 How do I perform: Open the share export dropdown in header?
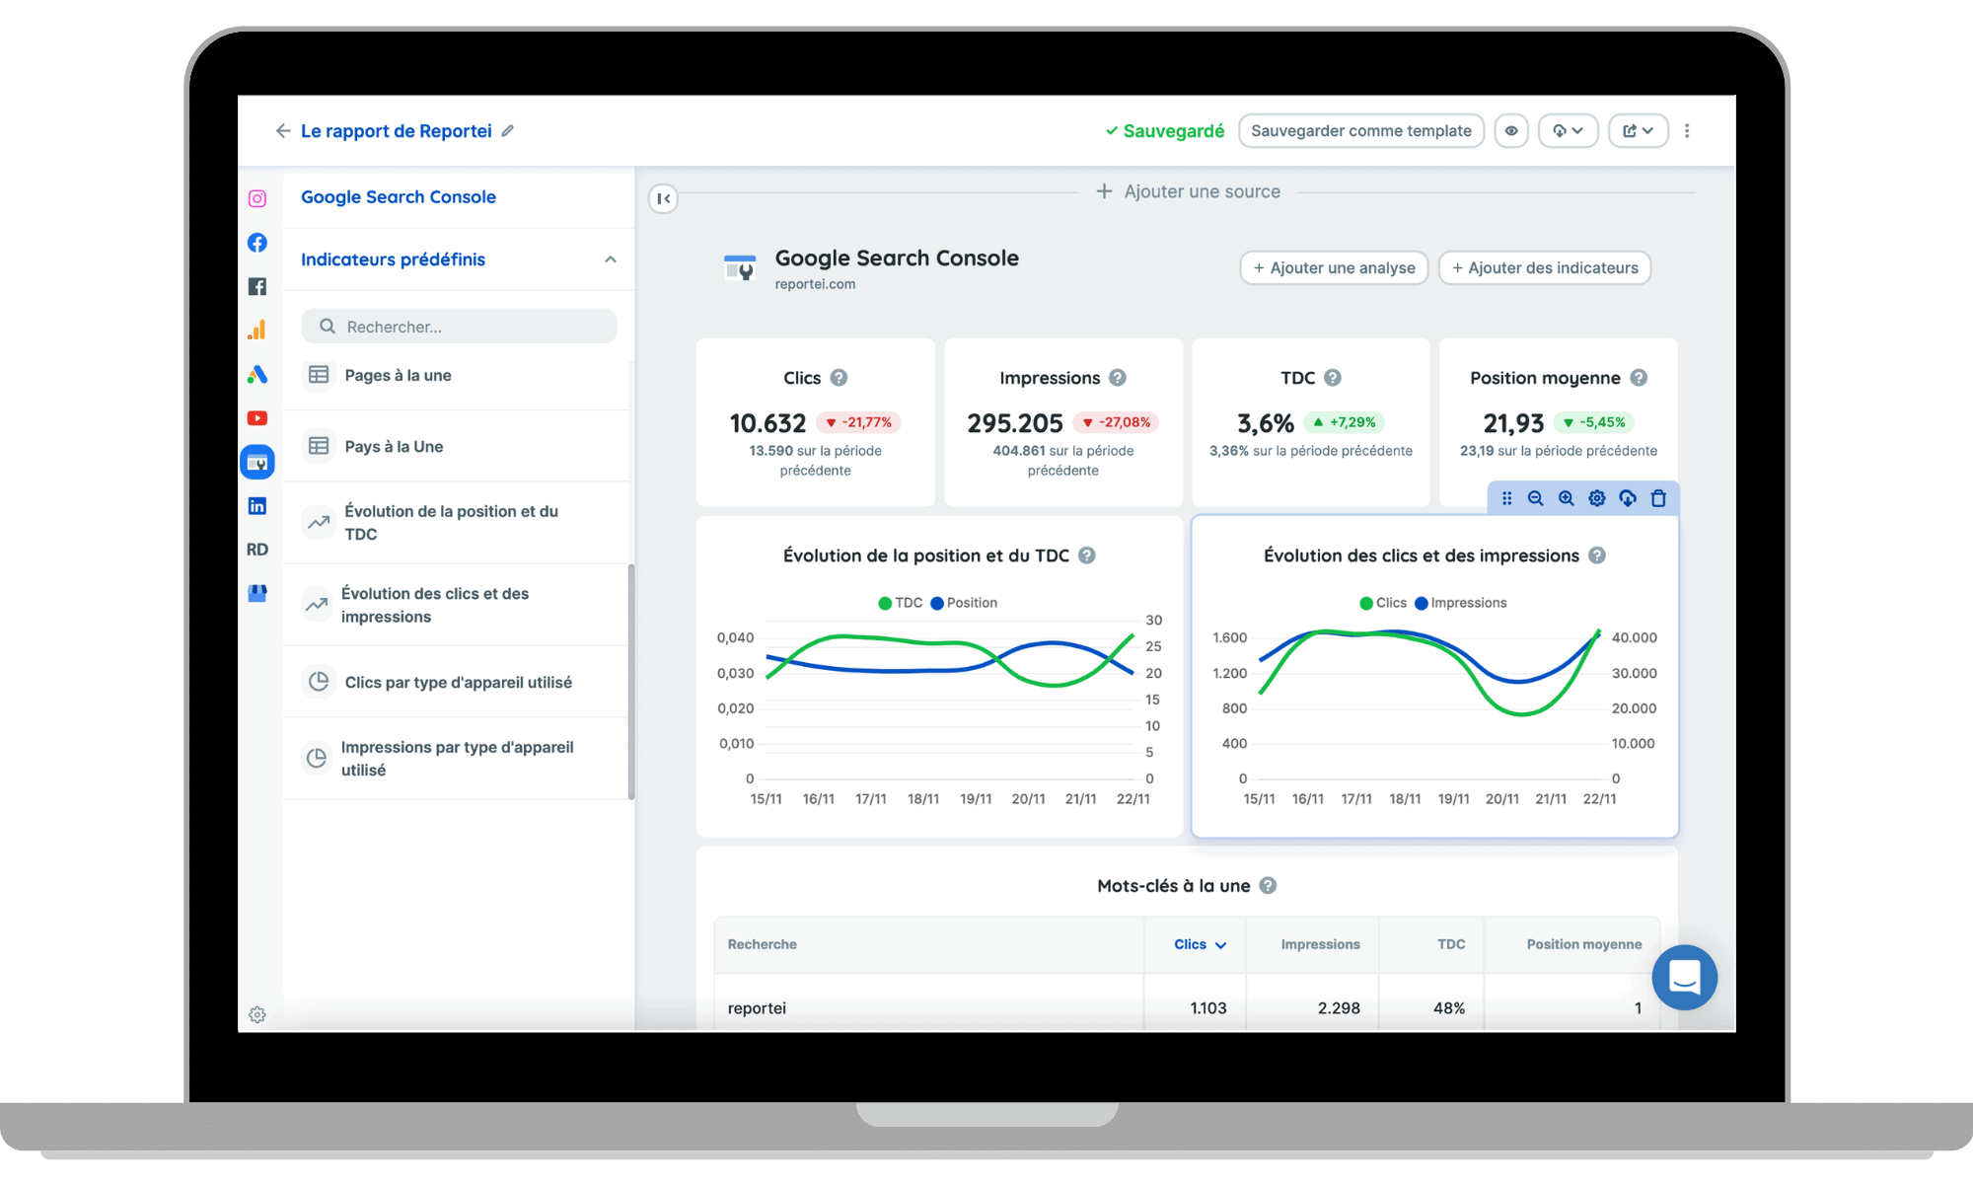point(1638,130)
